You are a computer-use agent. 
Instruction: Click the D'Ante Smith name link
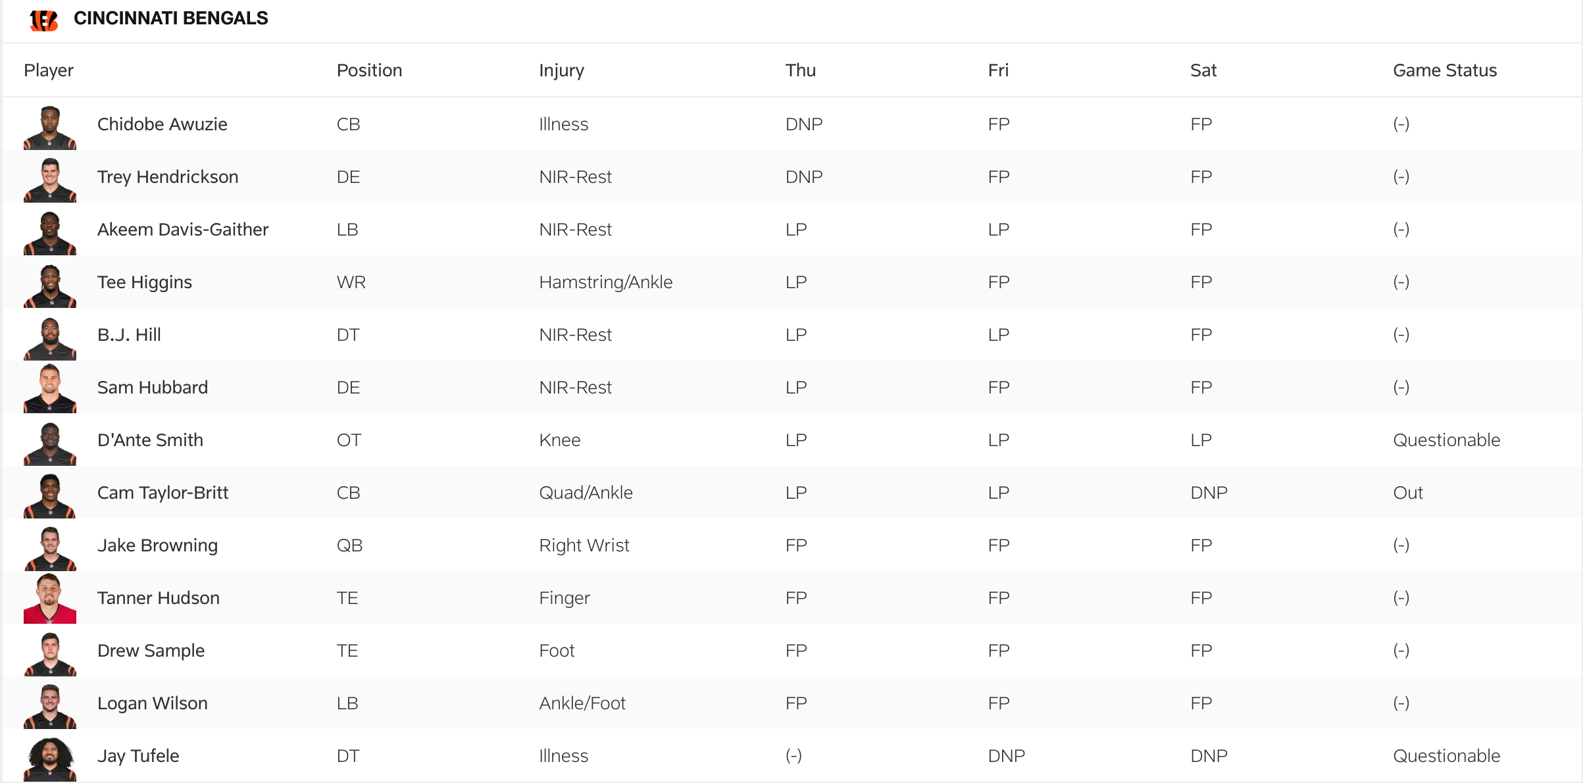click(150, 440)
